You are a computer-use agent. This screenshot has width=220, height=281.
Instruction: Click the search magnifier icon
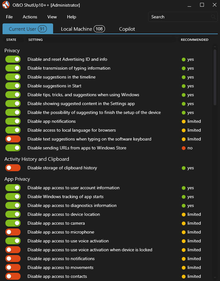click(213, 17)
